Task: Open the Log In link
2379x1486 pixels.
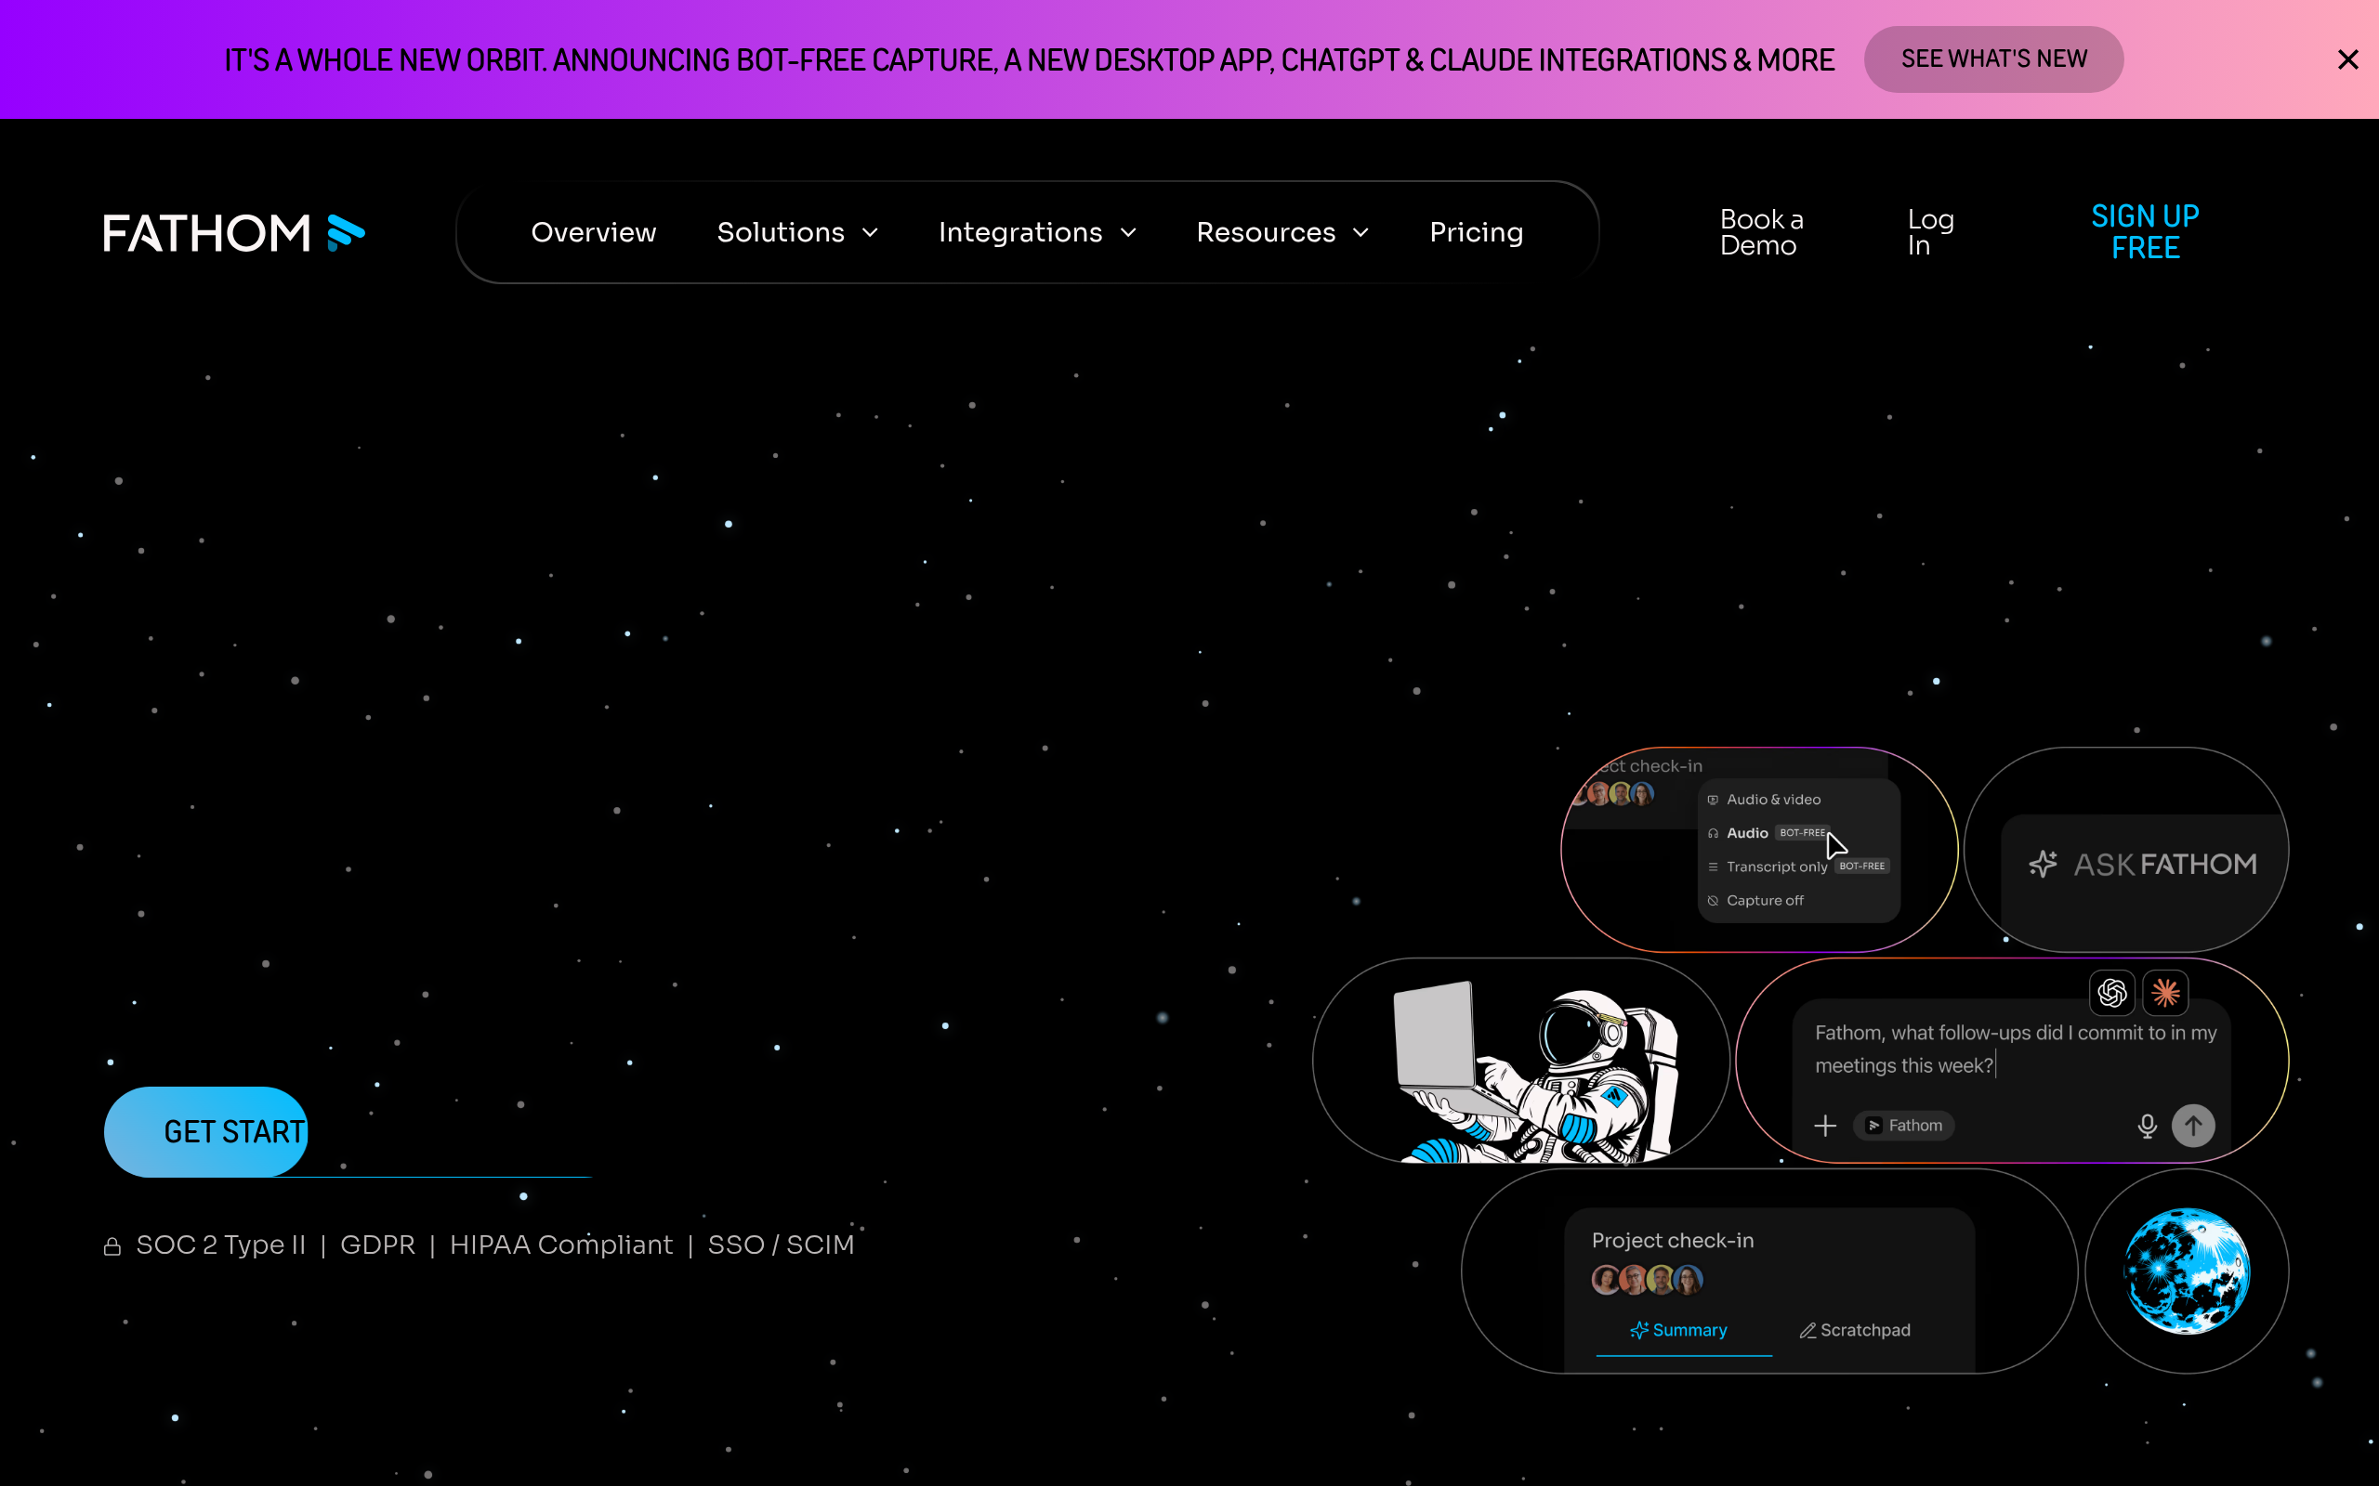Action: [1931, 233]
